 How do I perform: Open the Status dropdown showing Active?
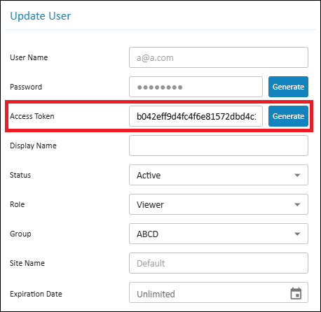point(219,175)
